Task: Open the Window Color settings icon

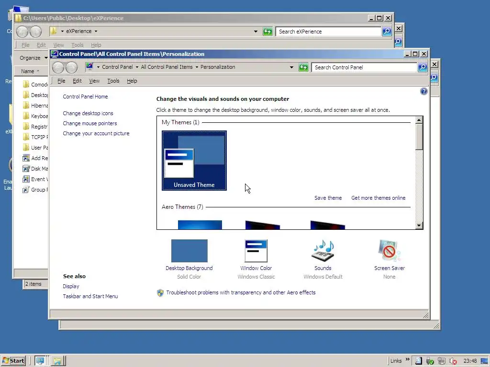Action: 256,250
